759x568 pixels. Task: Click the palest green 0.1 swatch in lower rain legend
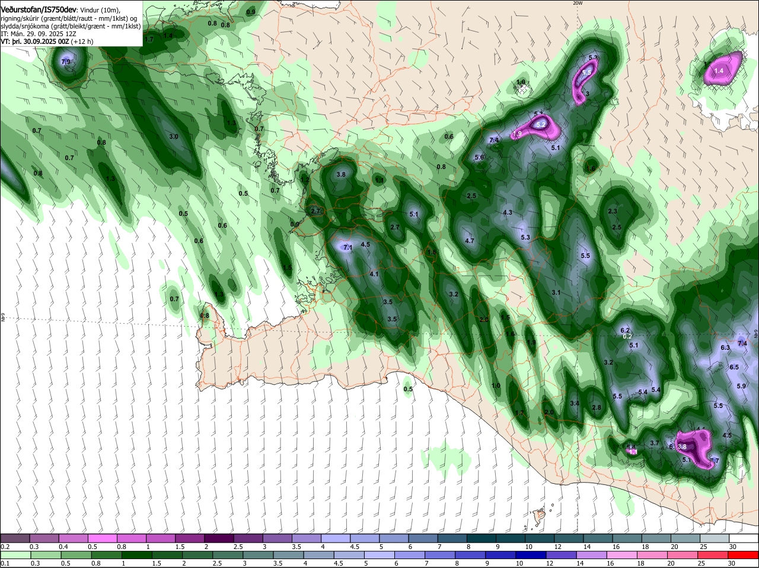pyautogui.click(x=15, y=555)
